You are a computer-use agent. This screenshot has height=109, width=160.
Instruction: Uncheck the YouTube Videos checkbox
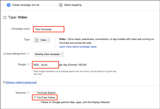(x=35, y=97)
